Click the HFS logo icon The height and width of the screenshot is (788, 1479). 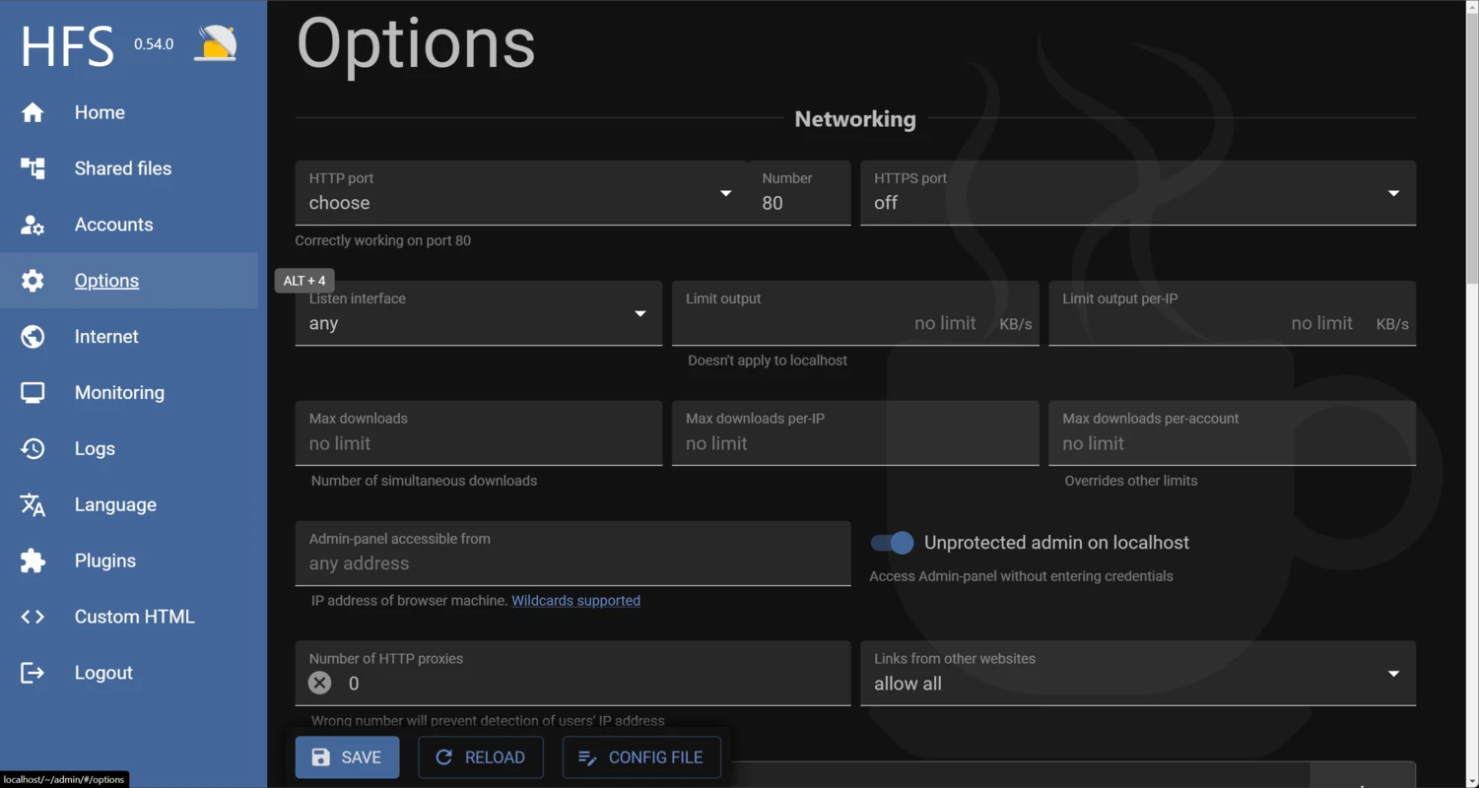coord(215,43)
